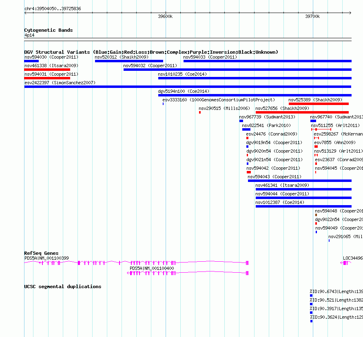This screenshot has height=337, width=363.
Task: Open the PDS5A|NM_001100400 gene label
Action: click(152, 268)
